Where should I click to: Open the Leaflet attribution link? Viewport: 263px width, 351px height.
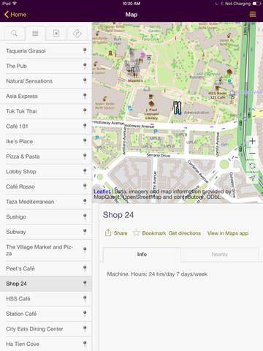point(102,192)
